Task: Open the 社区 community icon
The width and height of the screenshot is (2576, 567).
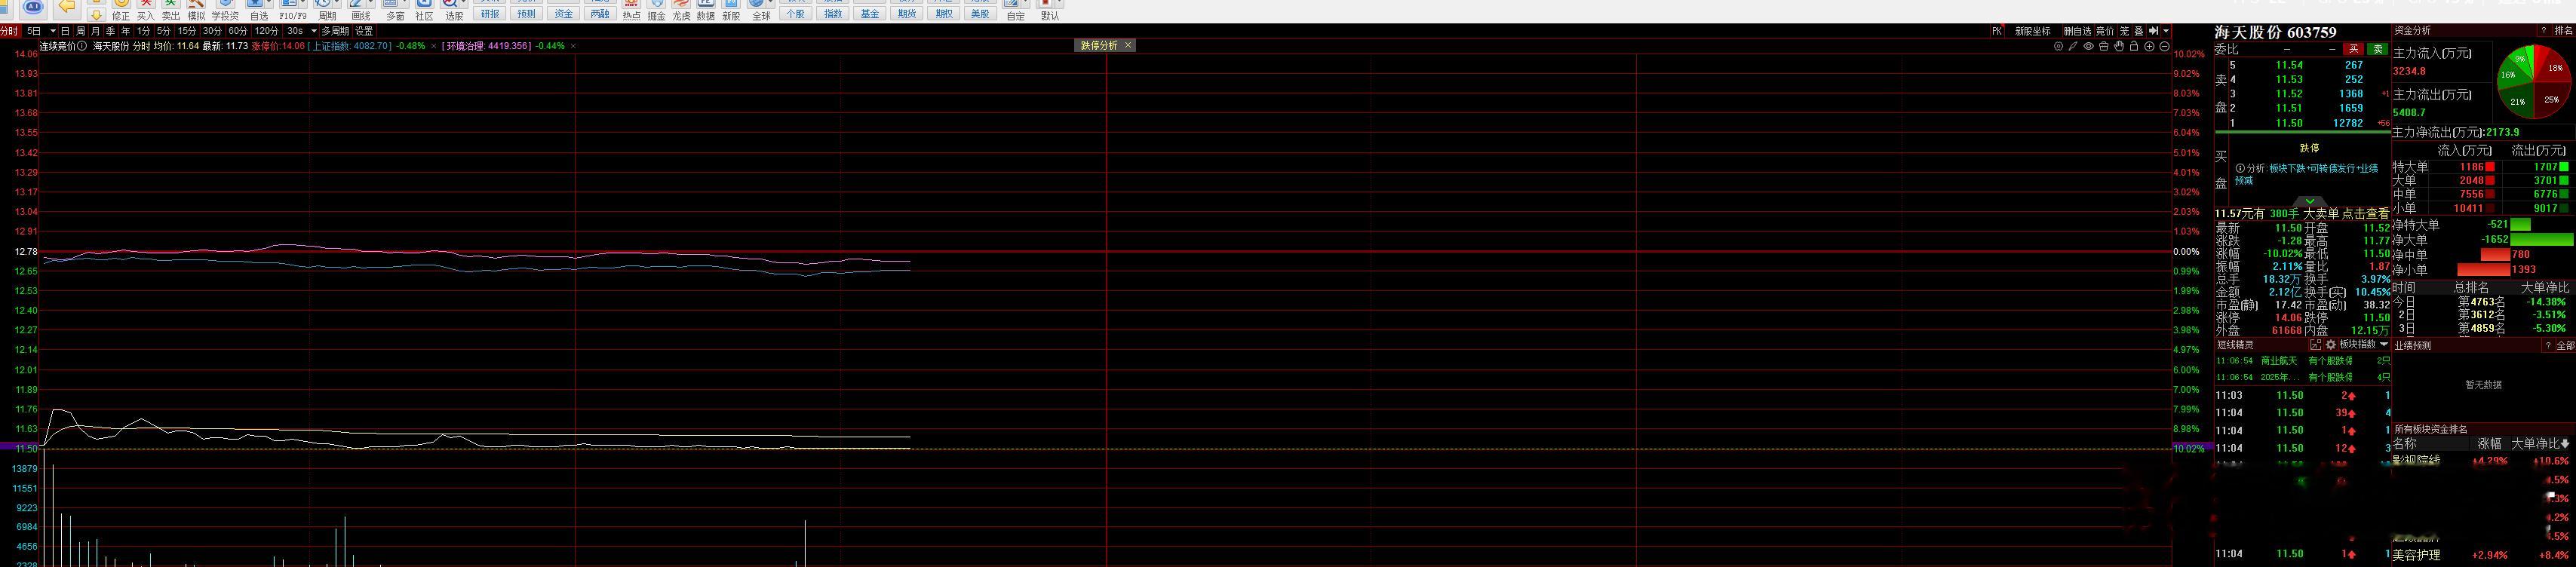Action: [x=424, y=10]
